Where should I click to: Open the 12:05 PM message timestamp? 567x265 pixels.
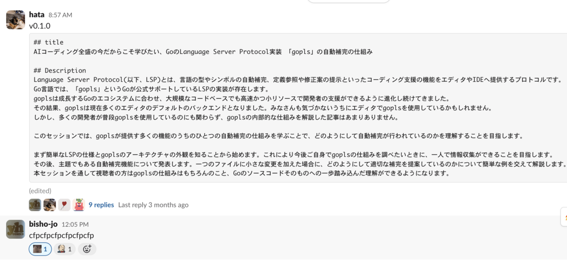pyautogui.click(x=75, y=224)
